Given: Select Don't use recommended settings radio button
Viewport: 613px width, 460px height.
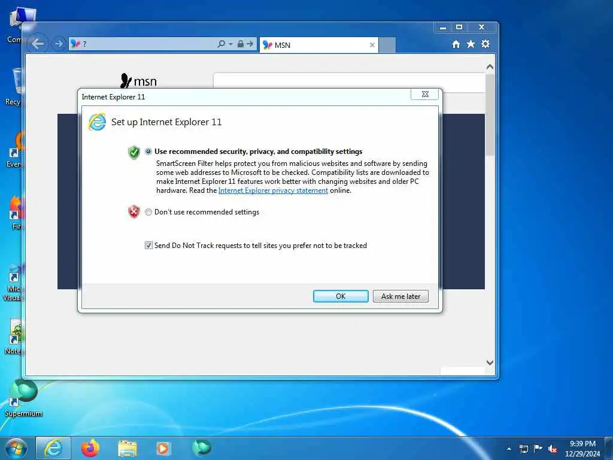Looking at the screenshot, I should (148, 212).
